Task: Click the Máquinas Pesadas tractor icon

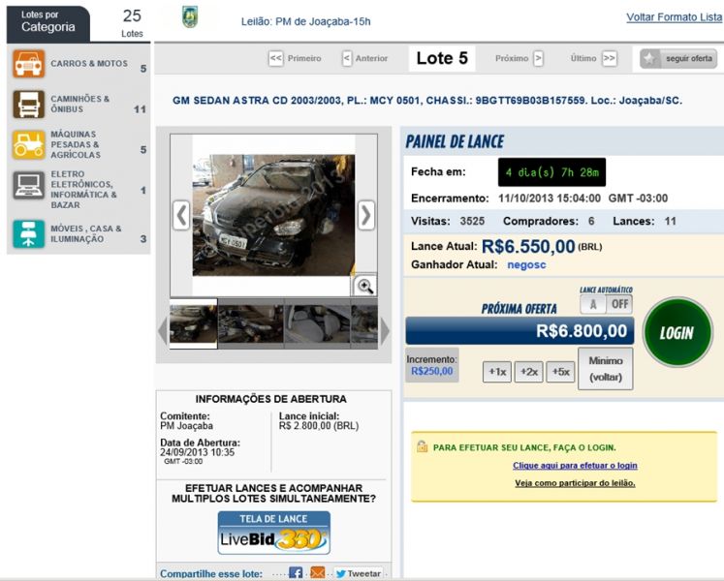Action: pyautogui.click(x=28, y=145)
